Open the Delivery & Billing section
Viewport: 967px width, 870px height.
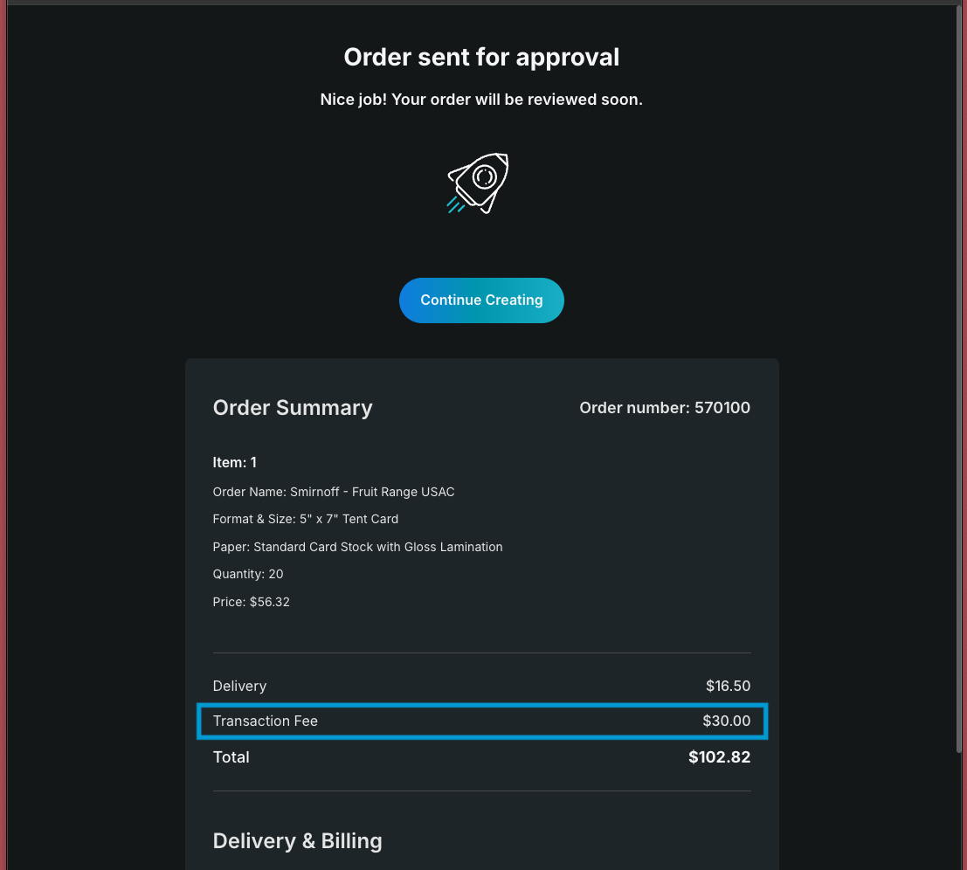tap(297, 840)
